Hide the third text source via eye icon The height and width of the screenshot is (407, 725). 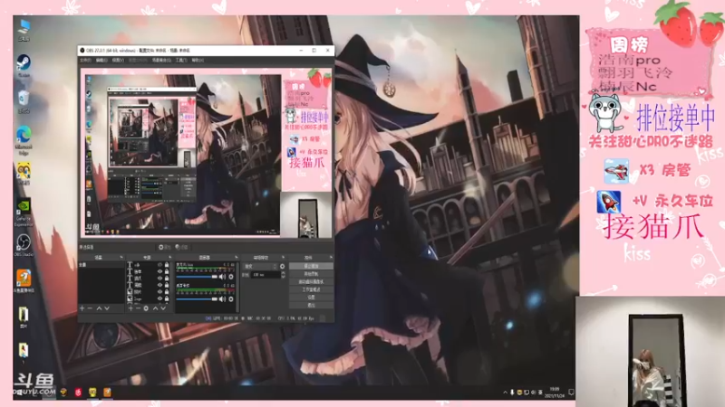(x=160, y=279)
